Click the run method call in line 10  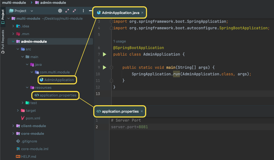tap(176, 74)
